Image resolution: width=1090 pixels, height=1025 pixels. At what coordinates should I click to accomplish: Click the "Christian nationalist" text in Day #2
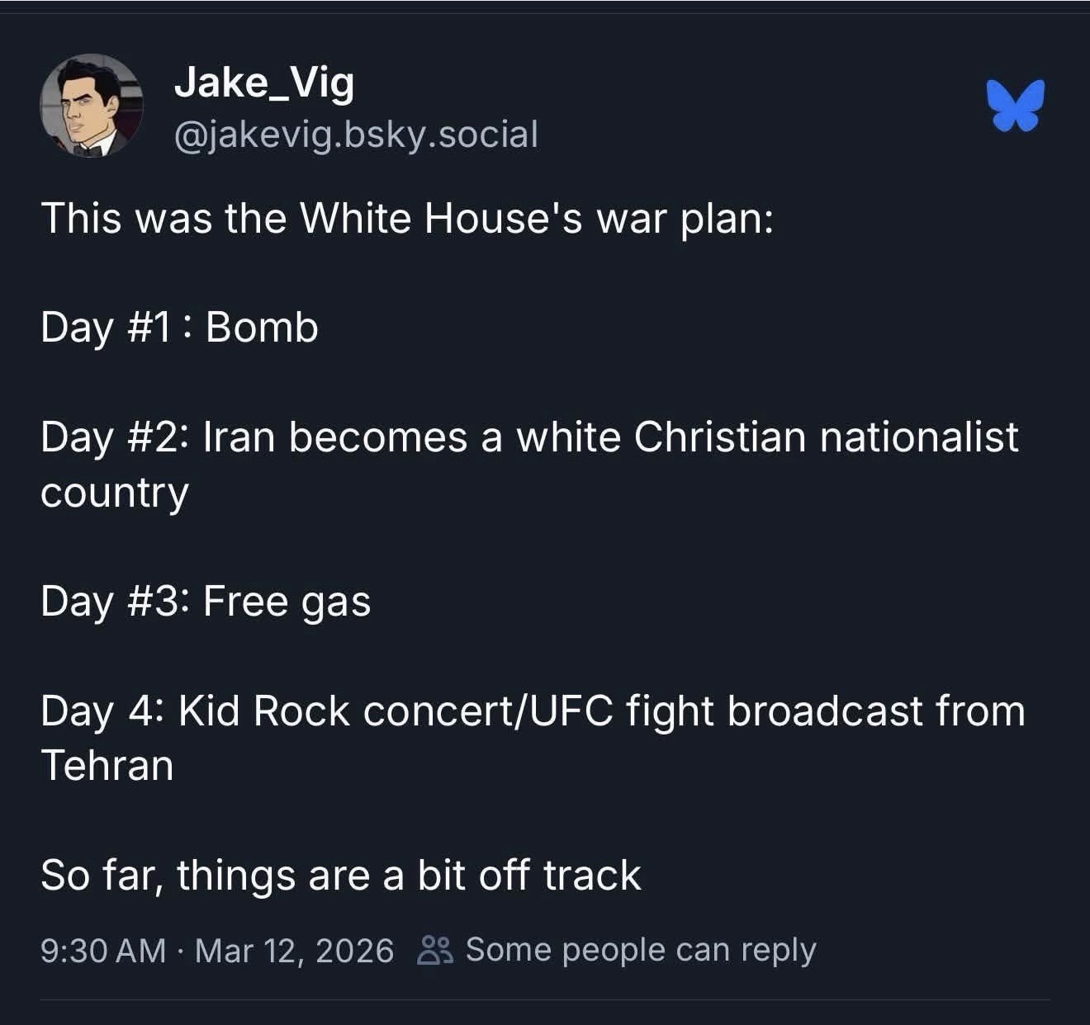[826, 437]
